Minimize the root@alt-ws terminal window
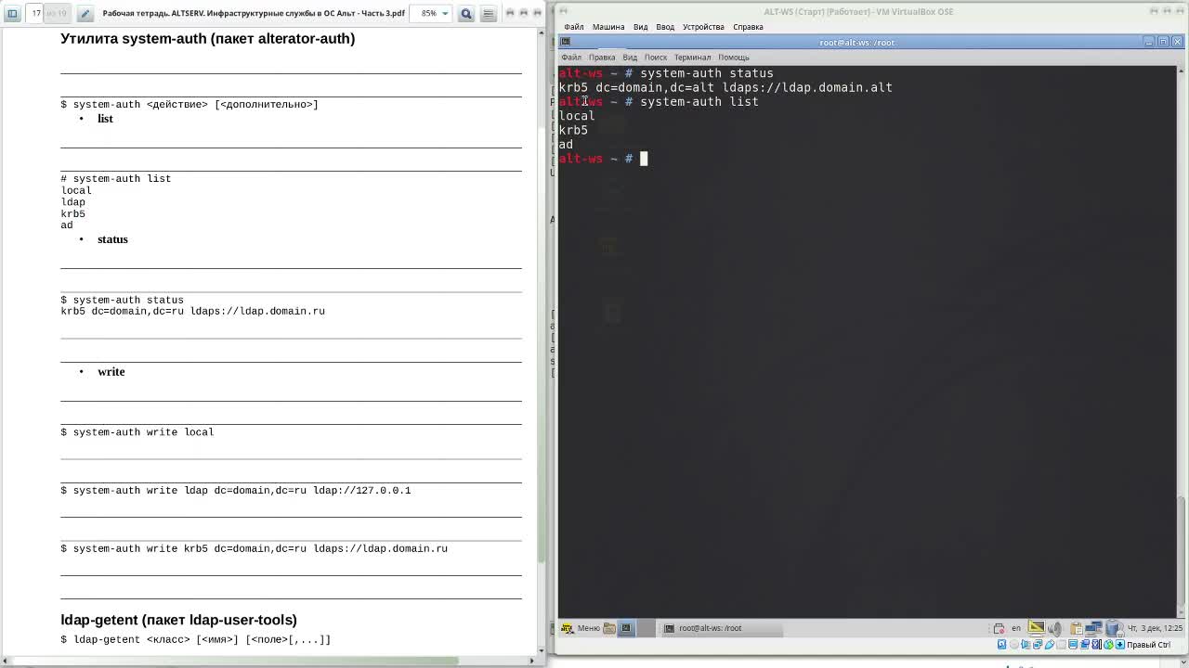Viewport: 1189px width, 668px height. click(x=1149, y=42)
